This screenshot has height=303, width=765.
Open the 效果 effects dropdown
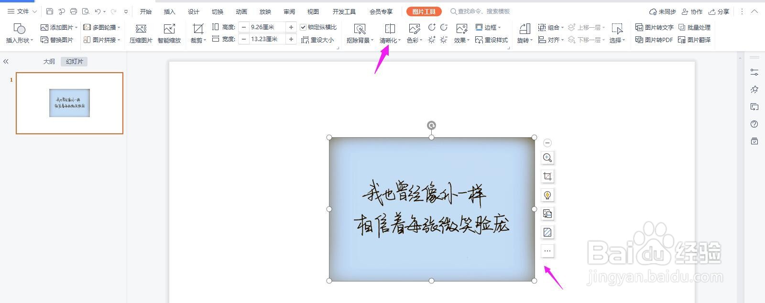click(x=462, y=33)
